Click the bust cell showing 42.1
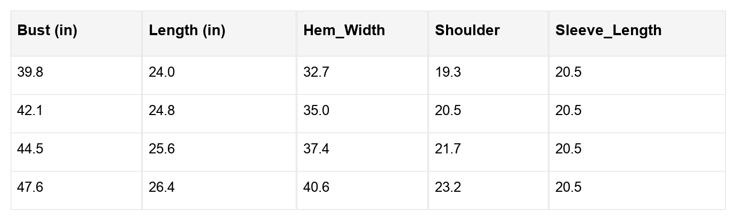736x220 pixels. (30, 111)
